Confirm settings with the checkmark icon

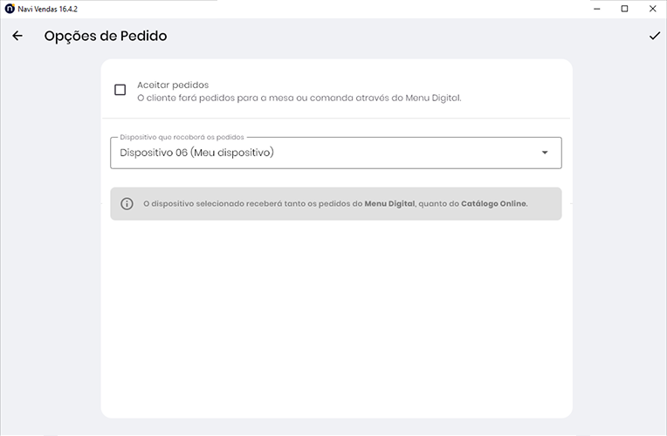[x=654, y=36]
